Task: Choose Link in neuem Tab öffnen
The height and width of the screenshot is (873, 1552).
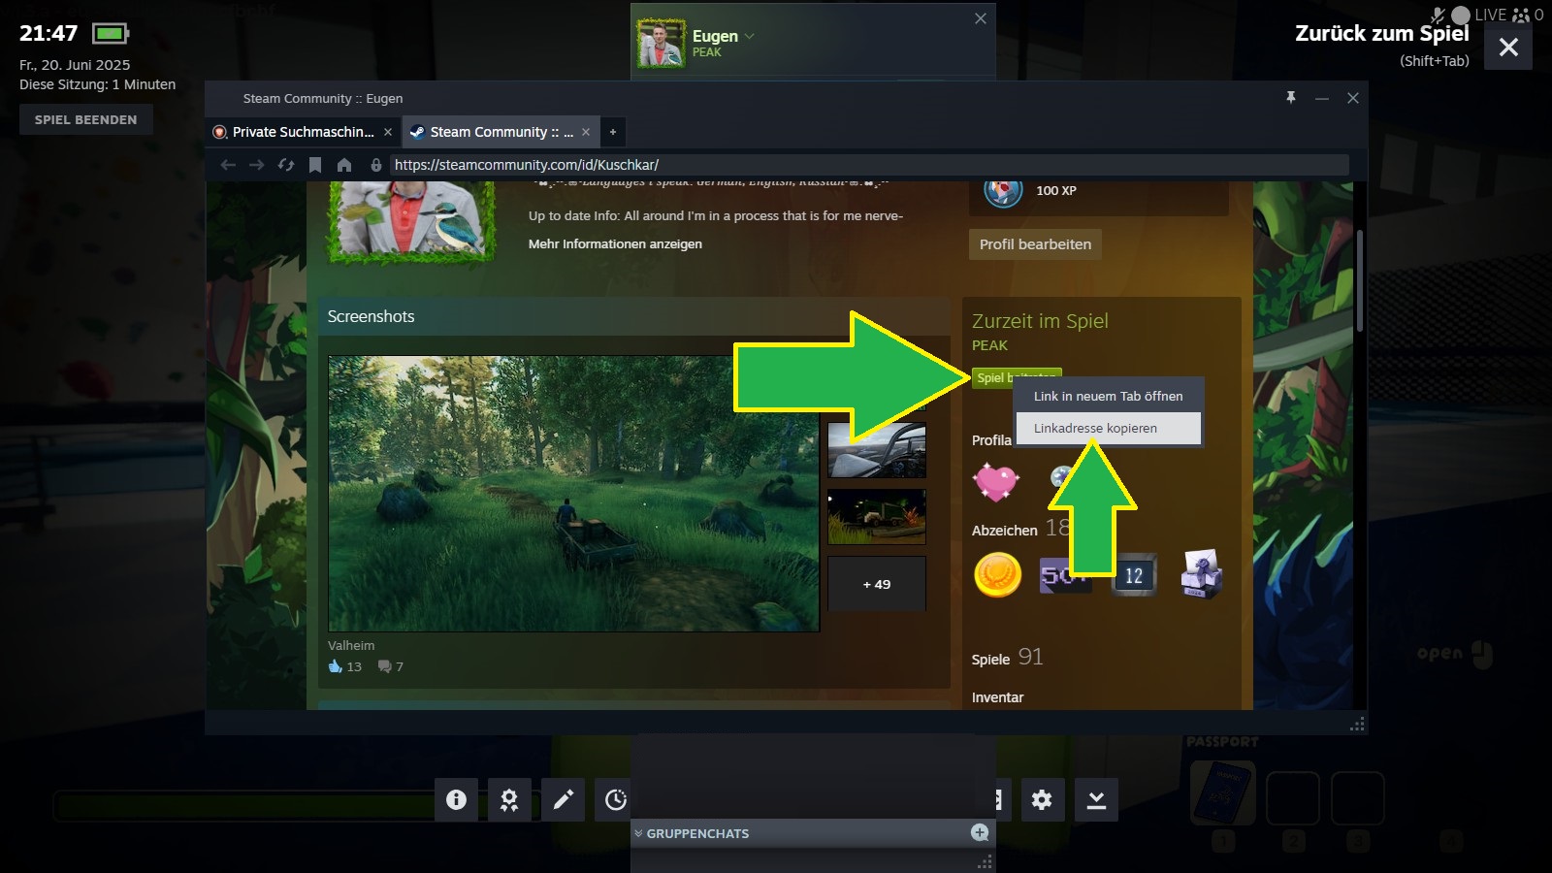Action: click(1109, 396)
